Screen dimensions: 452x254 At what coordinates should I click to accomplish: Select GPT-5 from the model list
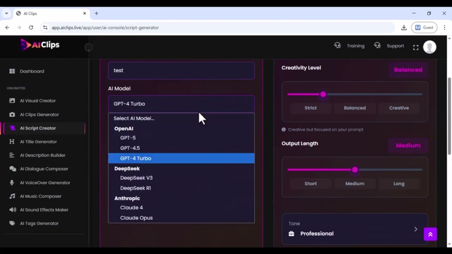tap(181, 138)
